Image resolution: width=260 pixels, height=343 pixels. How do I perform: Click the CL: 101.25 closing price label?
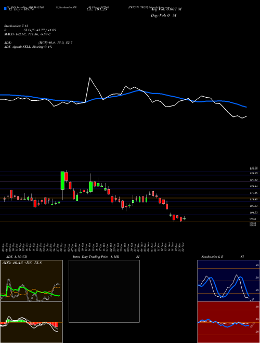96,9
